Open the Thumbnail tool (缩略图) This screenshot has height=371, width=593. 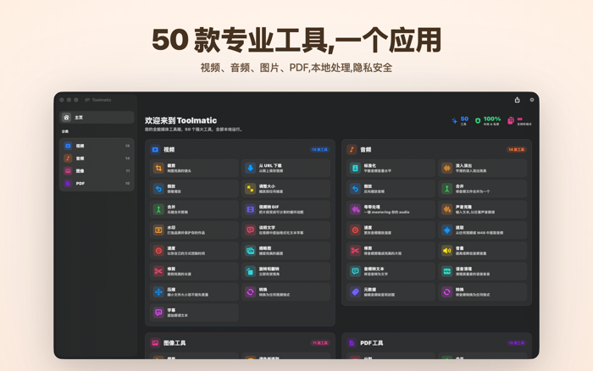(286, 251)
